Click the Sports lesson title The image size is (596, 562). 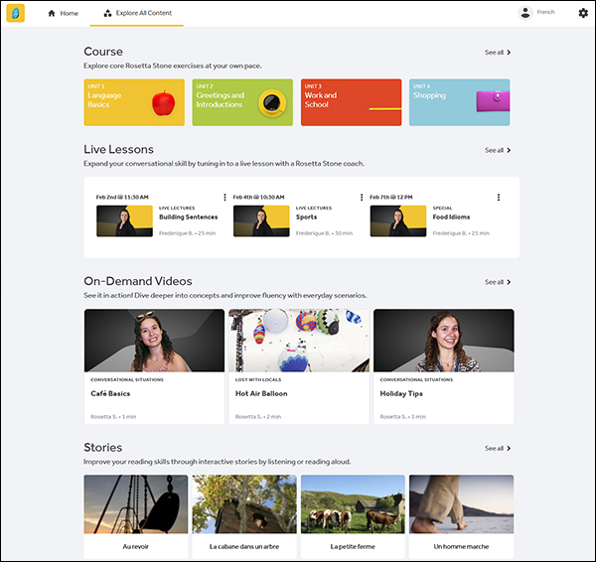[x=306, y=217]
